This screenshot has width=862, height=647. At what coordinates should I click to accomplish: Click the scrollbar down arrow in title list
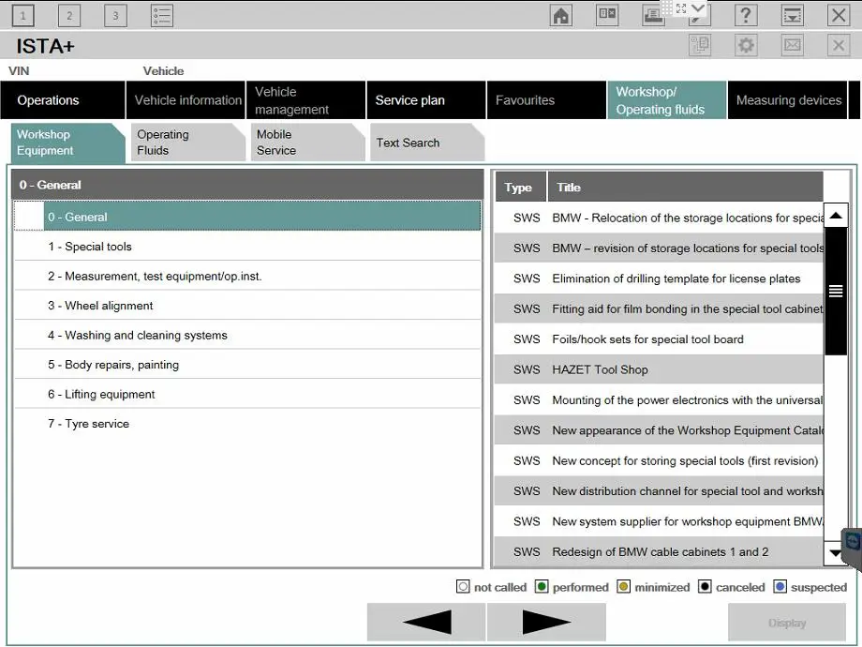pos(835,553)
